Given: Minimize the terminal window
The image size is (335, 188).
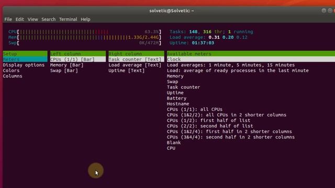Looking at the screenshot, I should (x=323, y=10).
